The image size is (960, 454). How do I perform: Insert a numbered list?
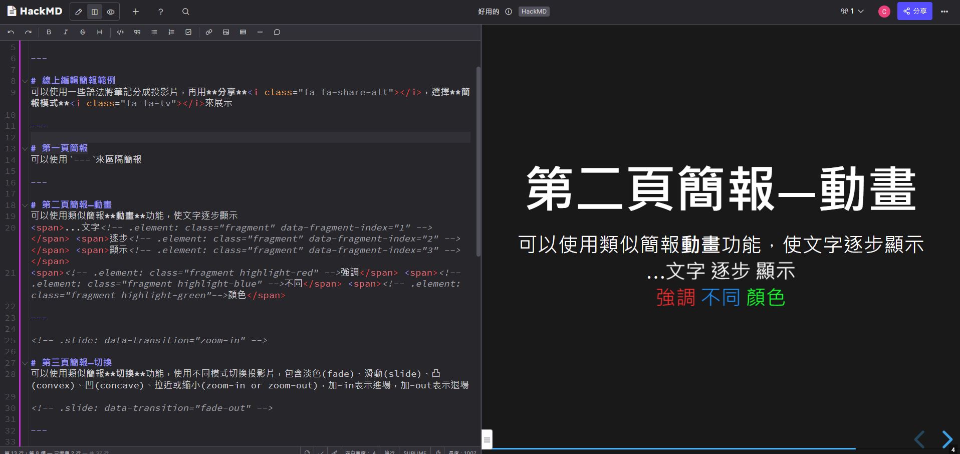click(x=171, y=32)
